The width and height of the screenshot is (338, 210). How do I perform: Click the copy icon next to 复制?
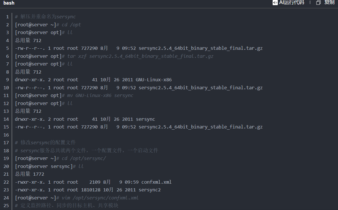(318, 3)
